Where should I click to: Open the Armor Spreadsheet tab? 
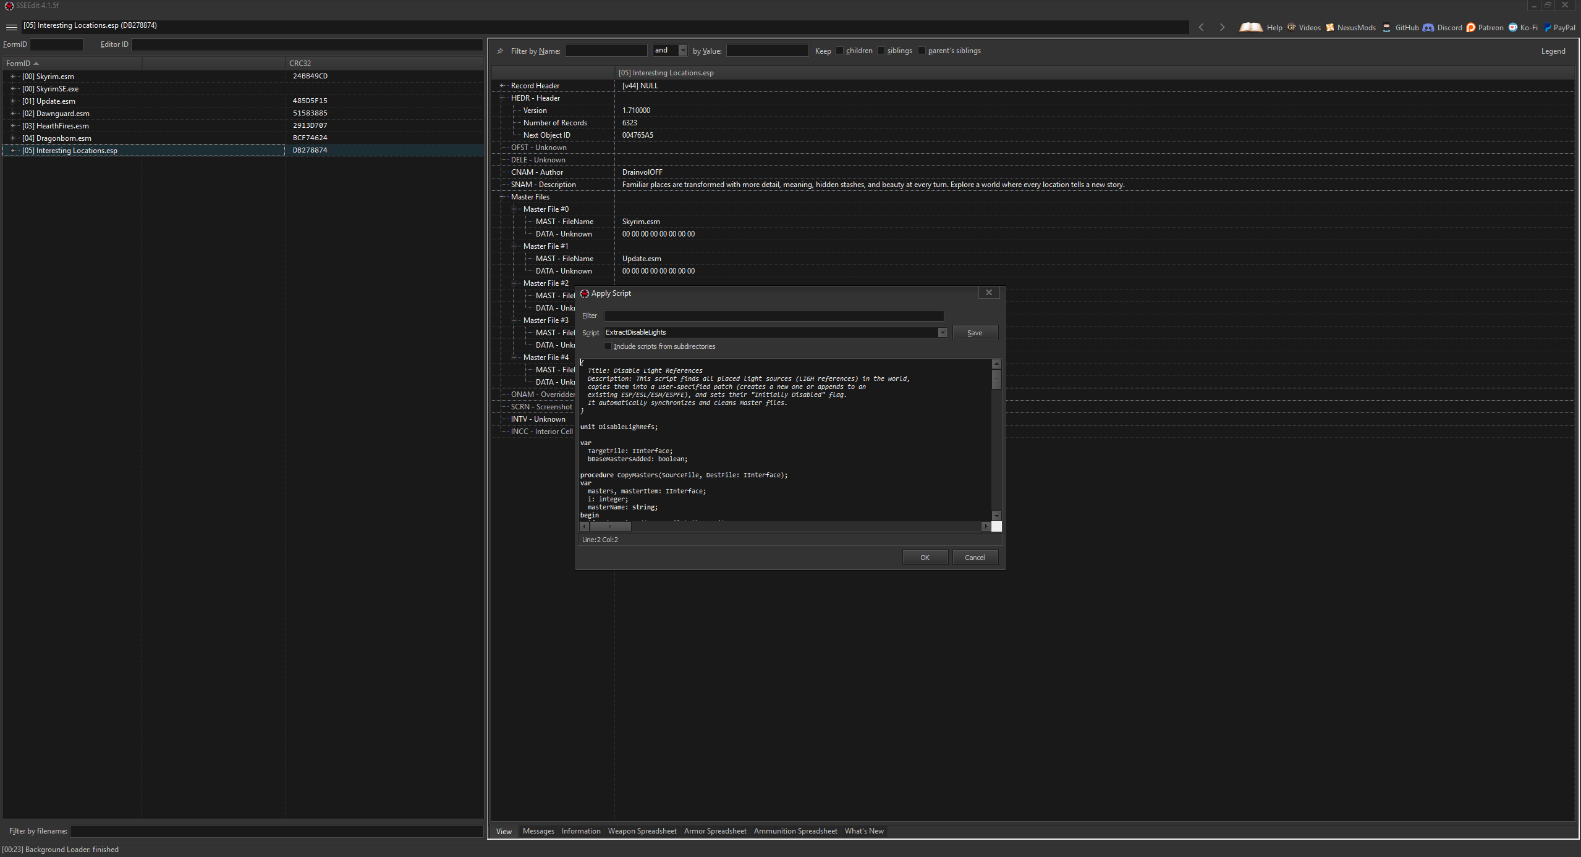714,831
